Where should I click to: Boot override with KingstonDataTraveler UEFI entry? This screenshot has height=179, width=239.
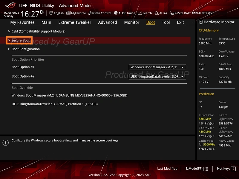(55, 104)
